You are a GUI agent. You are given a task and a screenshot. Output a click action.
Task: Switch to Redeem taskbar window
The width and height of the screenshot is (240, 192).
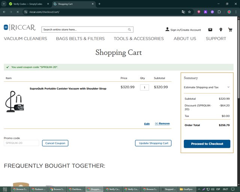click(39, 189)
